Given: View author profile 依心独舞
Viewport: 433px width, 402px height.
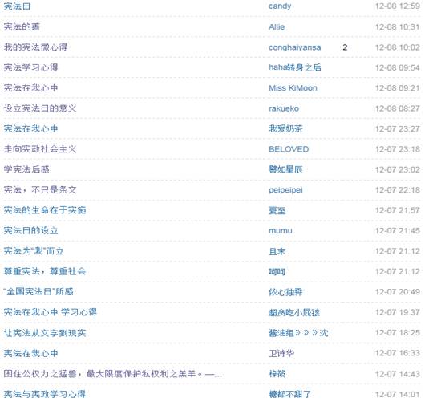Looking at the screenshot, I should pyautogui.click(x=285, y=292).
